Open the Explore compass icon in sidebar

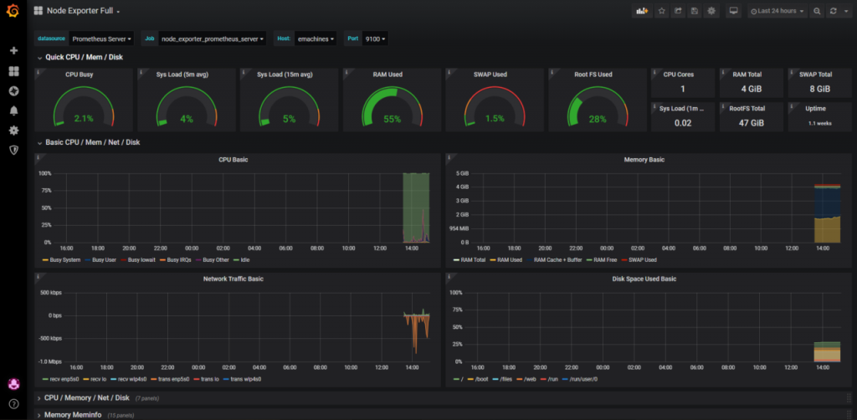[13, 90]
